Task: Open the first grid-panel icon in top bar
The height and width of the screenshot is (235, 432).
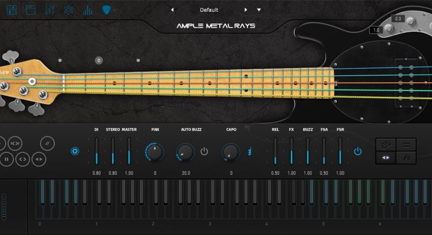Action: tap(13, 10)
